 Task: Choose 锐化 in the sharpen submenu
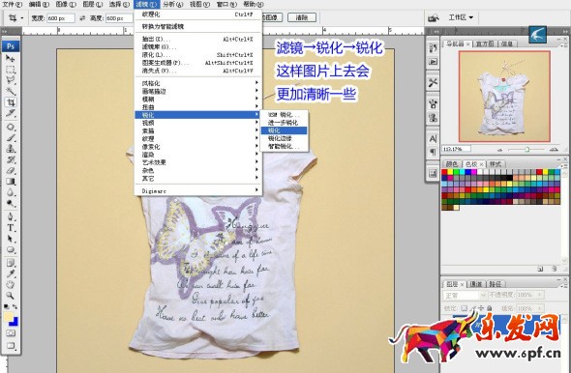(284, 130)
